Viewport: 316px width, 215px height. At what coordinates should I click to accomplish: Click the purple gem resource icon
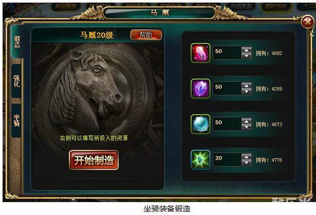200,89
